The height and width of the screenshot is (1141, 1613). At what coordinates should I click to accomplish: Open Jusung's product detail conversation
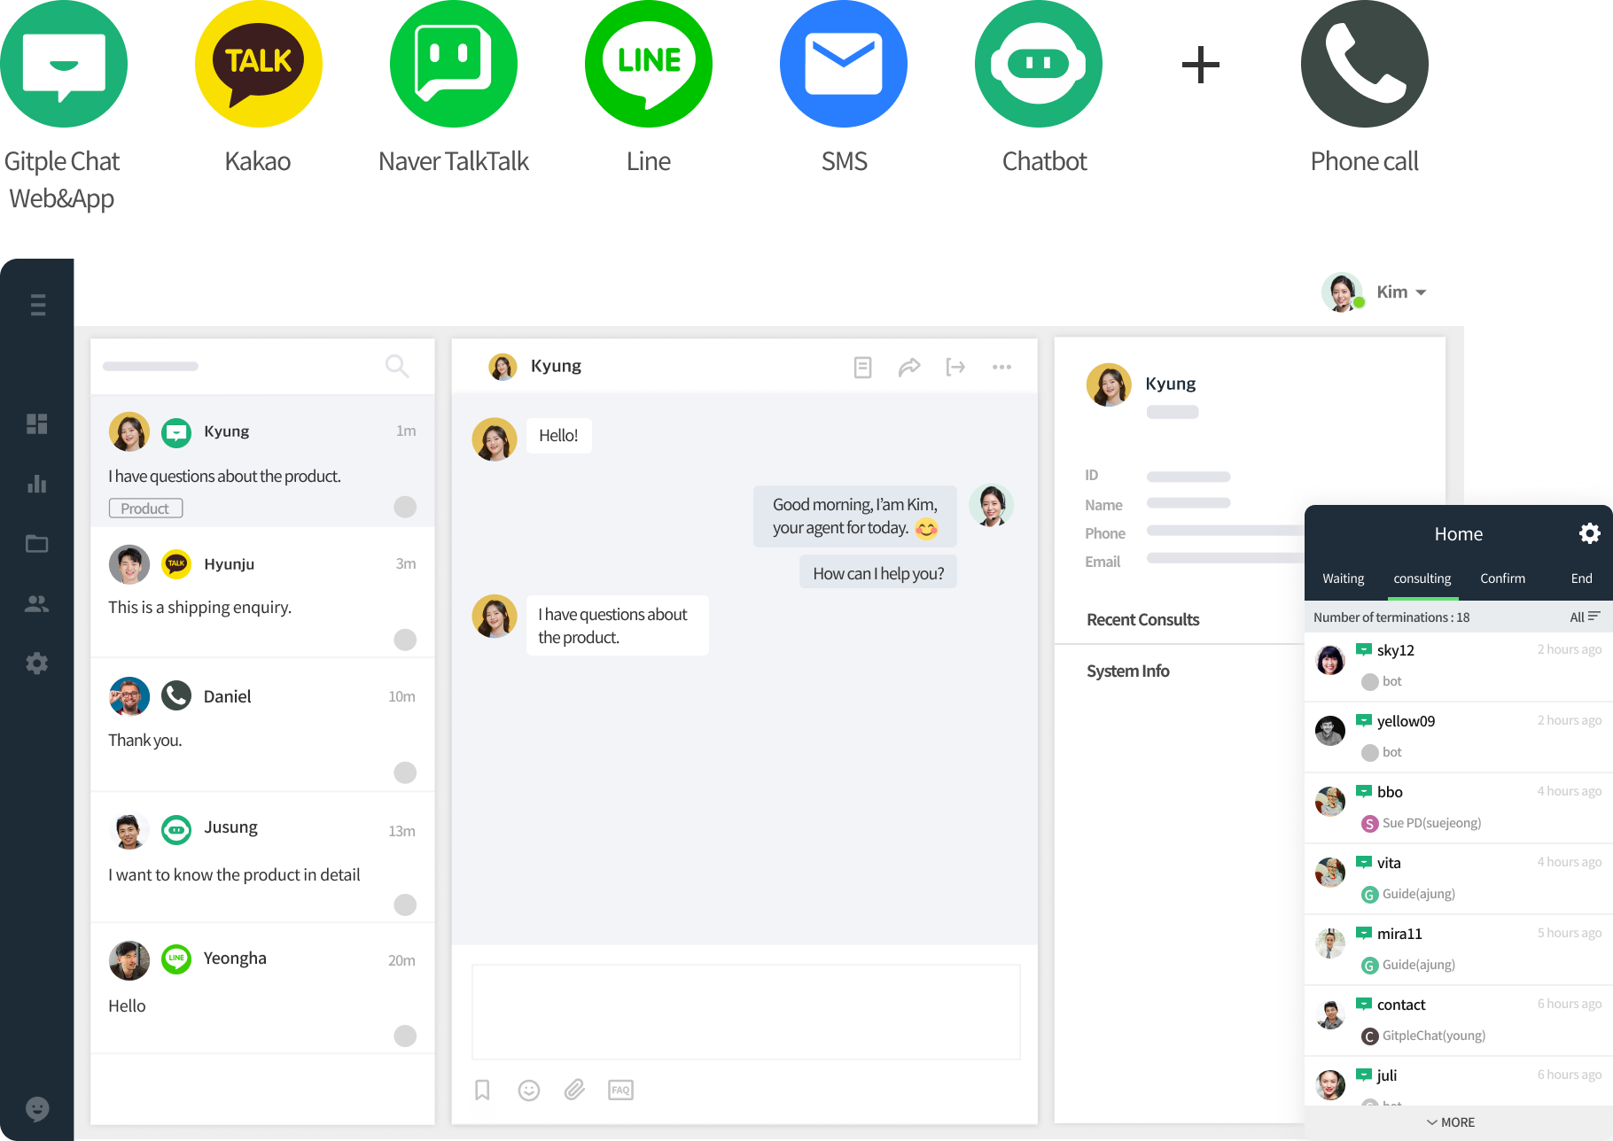(262, 858)
